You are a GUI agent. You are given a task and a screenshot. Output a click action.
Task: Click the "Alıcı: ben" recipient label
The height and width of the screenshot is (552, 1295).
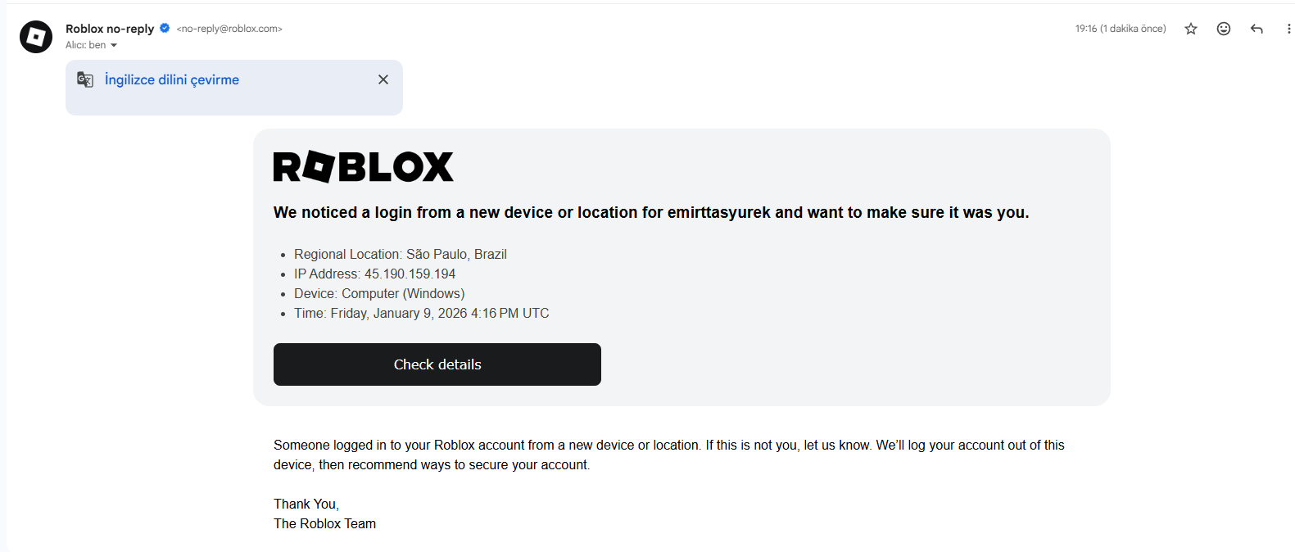coord(85,45)
